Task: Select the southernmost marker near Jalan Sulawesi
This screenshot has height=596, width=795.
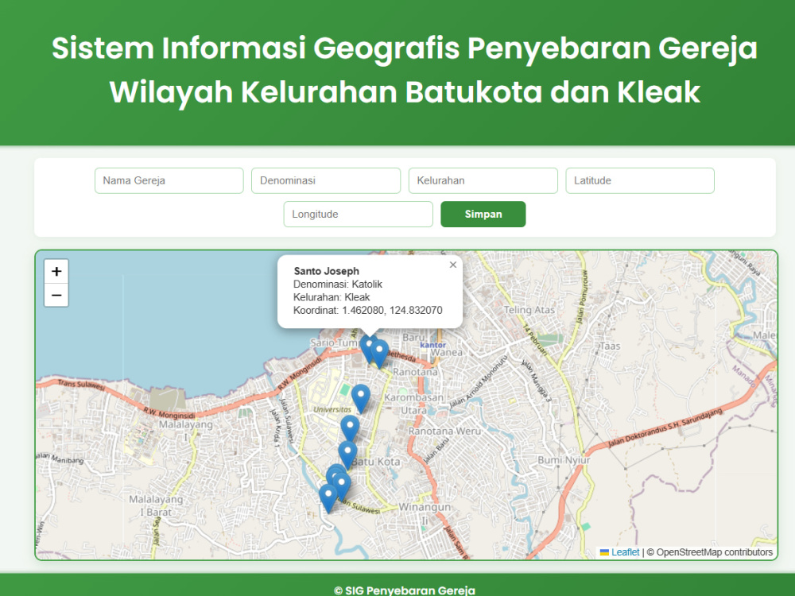Action: [x=328, y=498]
